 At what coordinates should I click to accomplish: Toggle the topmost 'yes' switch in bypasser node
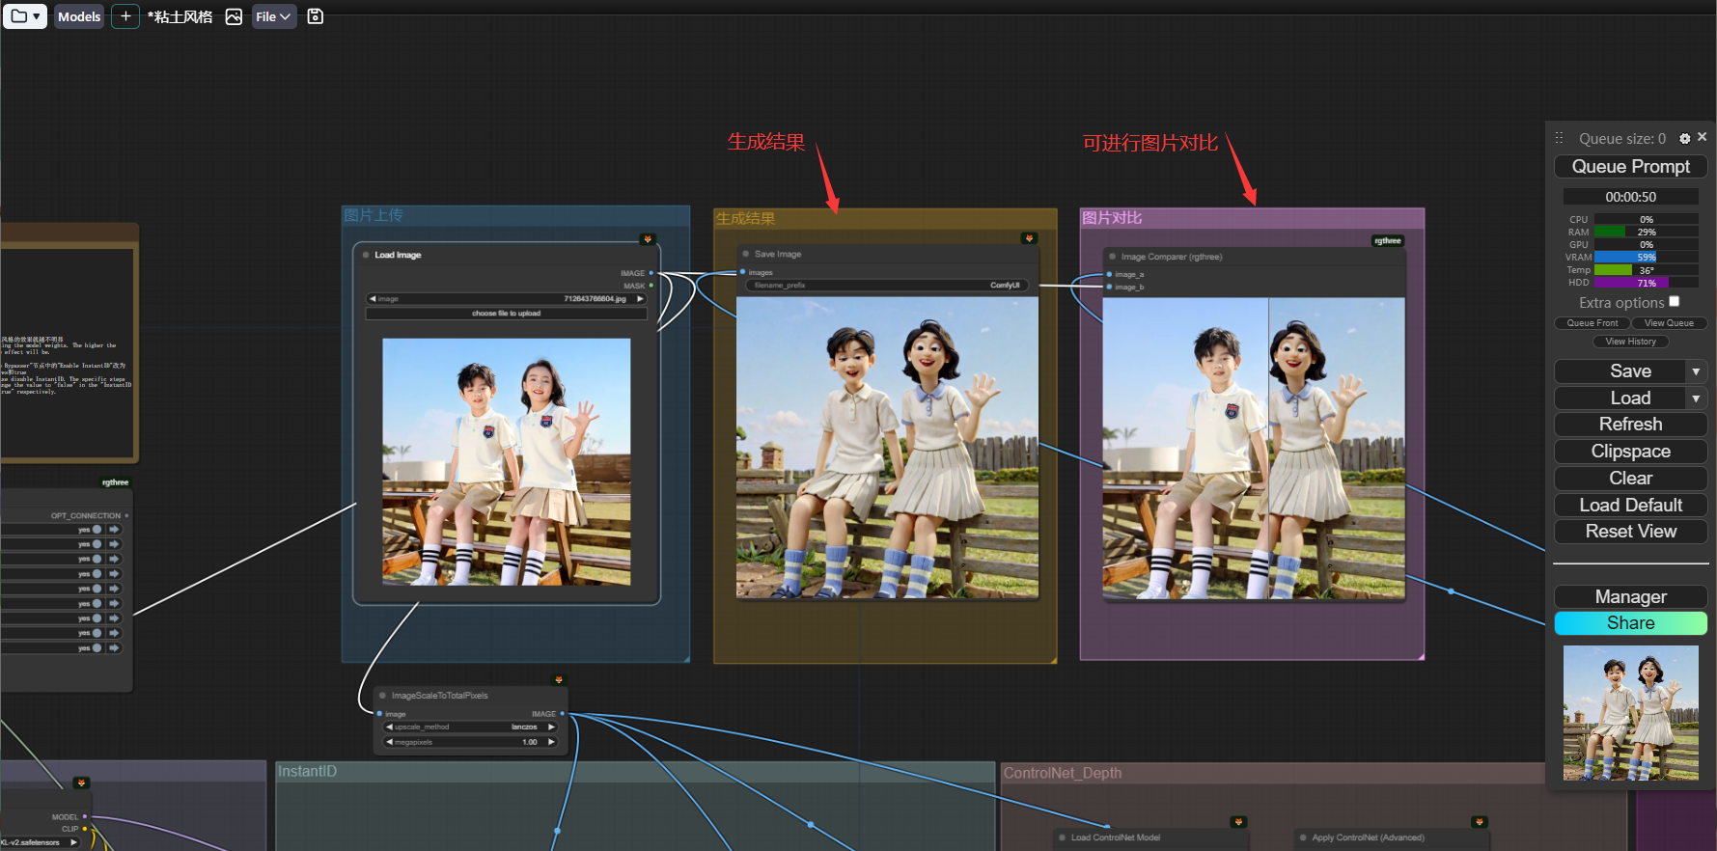97,530
